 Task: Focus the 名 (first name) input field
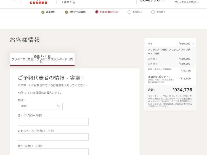point(53,122)
